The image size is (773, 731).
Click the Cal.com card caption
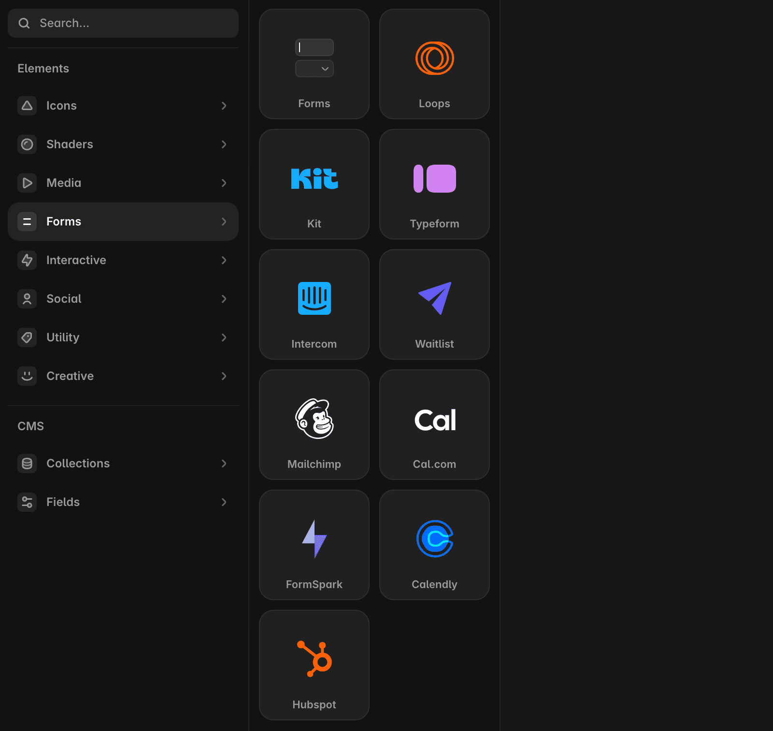coord(434,464)
